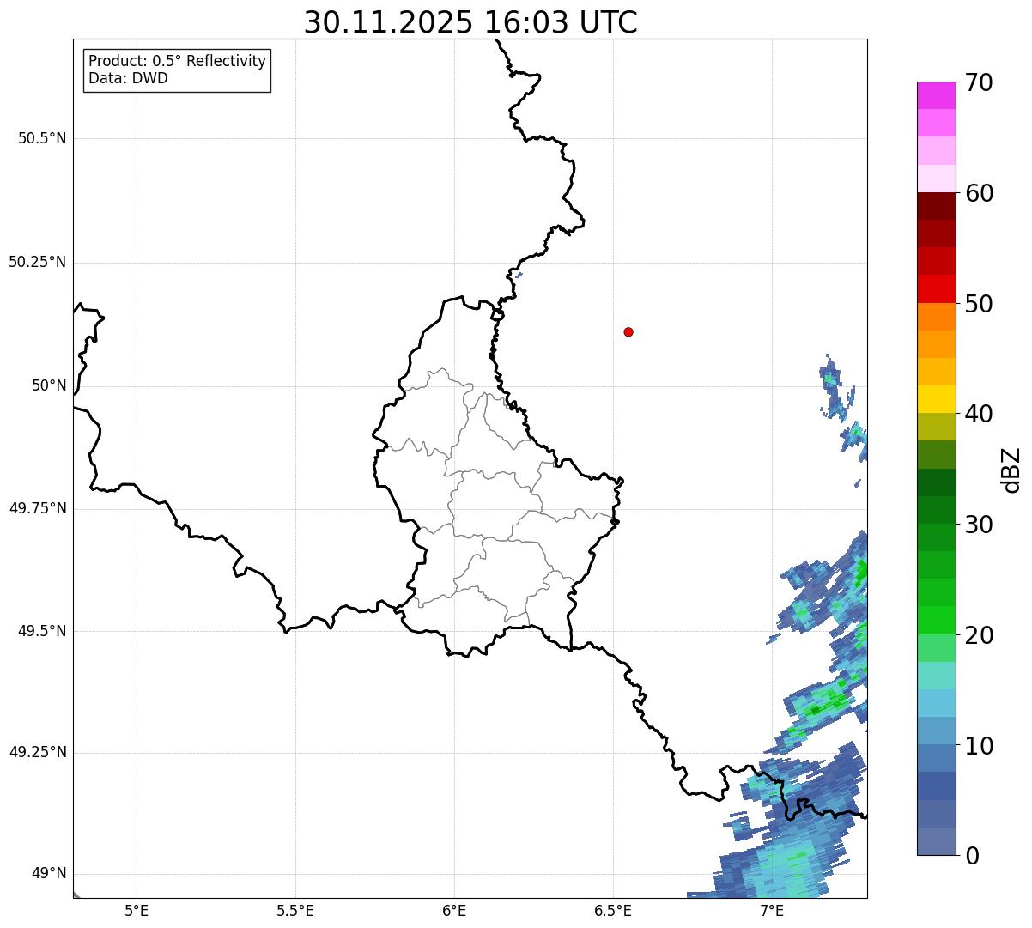This screenshot has width=1032, height=928.
Task: Click the 49.5°N latitude label
Action: click(42, 631)
